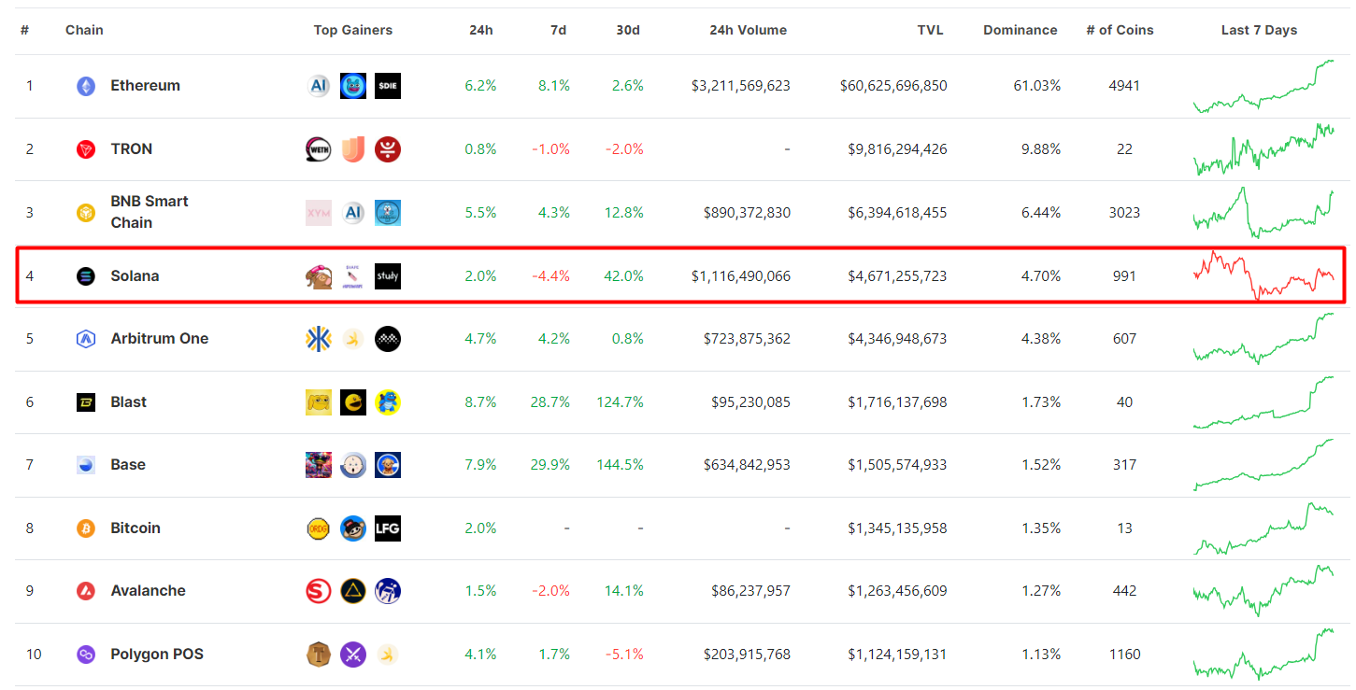This screenshot has width=1356, height=690.
Task: Open the AI top gainer in BNB row
Action: pyautogui.click(x=353, y=213)
